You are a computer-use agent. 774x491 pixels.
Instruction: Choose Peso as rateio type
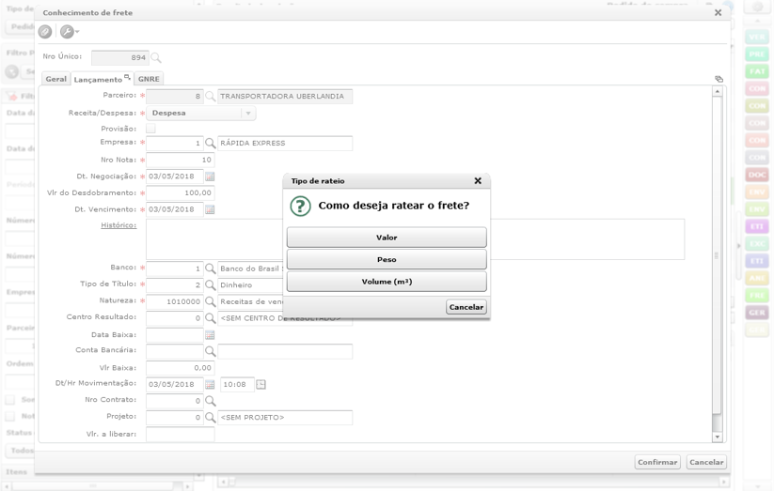(x=387, y=259)
